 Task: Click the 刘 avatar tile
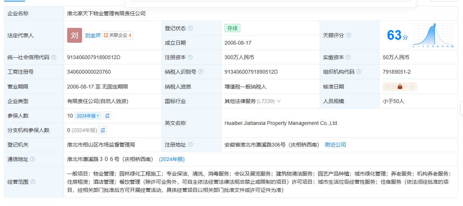coord(74,35)
